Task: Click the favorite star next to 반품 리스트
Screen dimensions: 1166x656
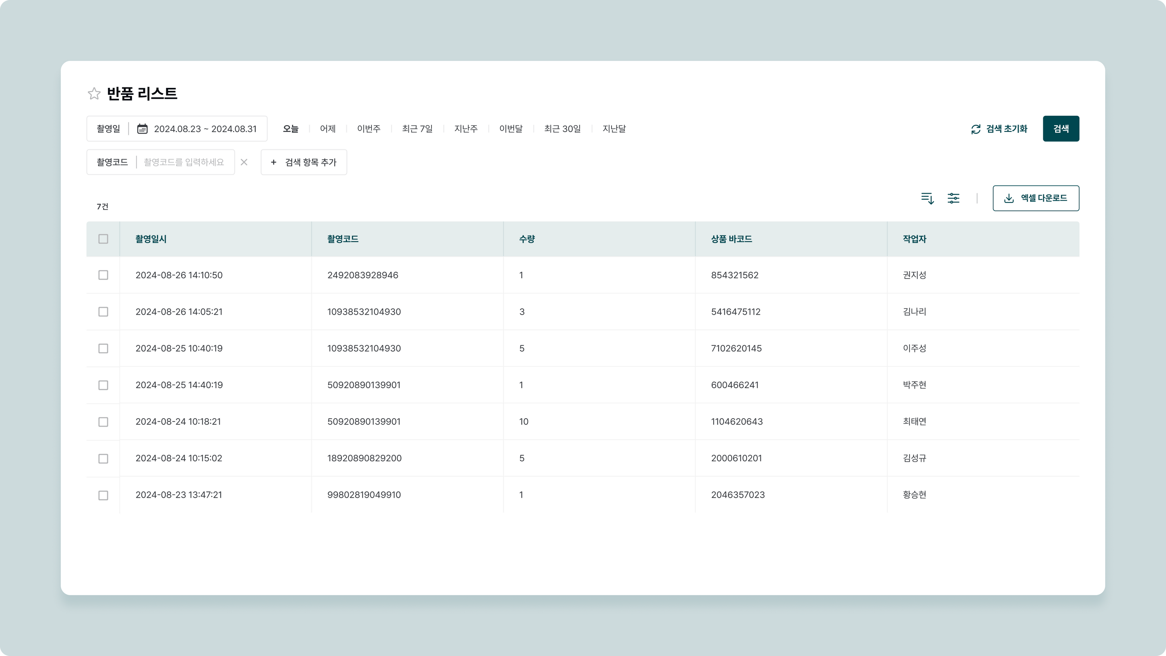Action: click(x=94, y=93)
